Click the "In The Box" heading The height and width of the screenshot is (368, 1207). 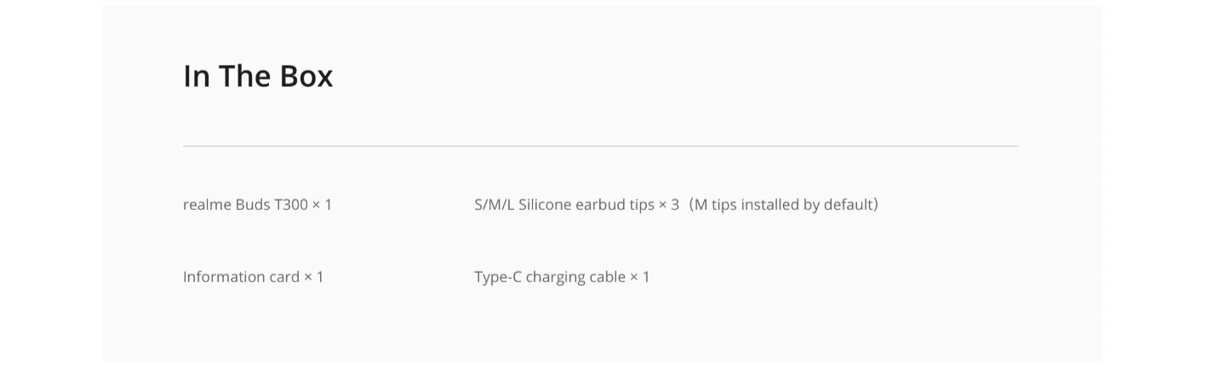tap(258, 76)
